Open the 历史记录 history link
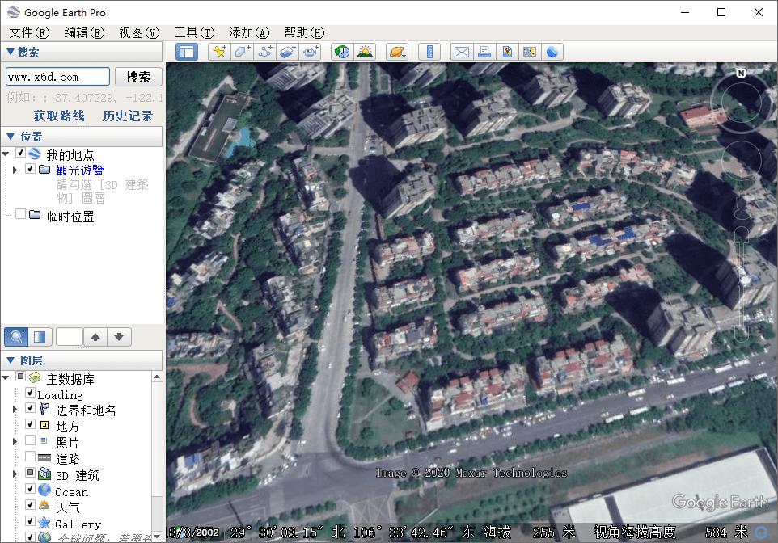This screenshot has width=778, height=543. coord(128,116)
